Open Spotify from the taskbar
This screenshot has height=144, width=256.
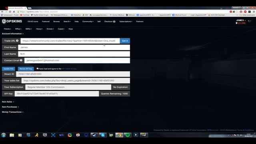click(x=128, y=135)
